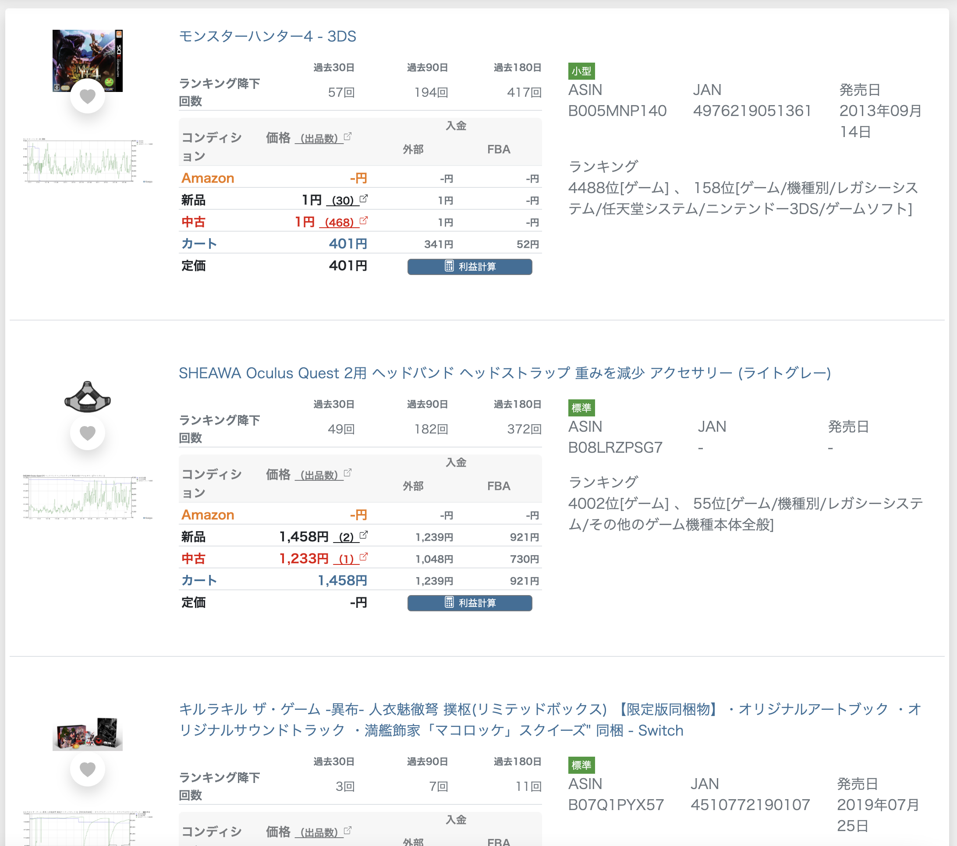Open SHEAWA Oculus Quest 2用 product title link

[505, 373]
